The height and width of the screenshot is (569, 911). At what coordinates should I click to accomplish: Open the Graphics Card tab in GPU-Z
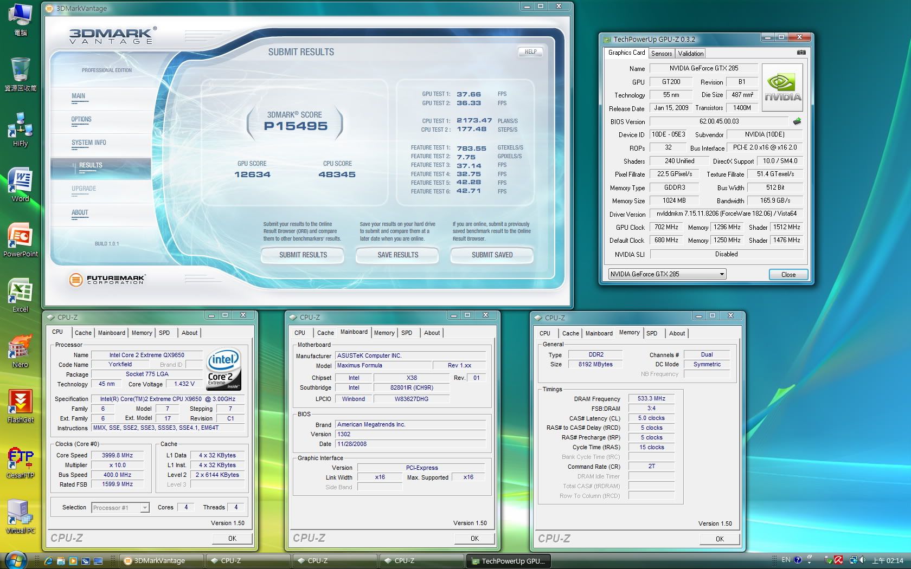tap(626, 53)
